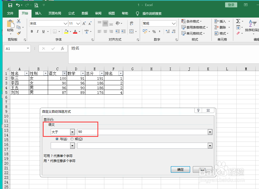Click Increase Decimal icon
The height and width of the screenshot is (189, 259).
[x=168, y=31]
